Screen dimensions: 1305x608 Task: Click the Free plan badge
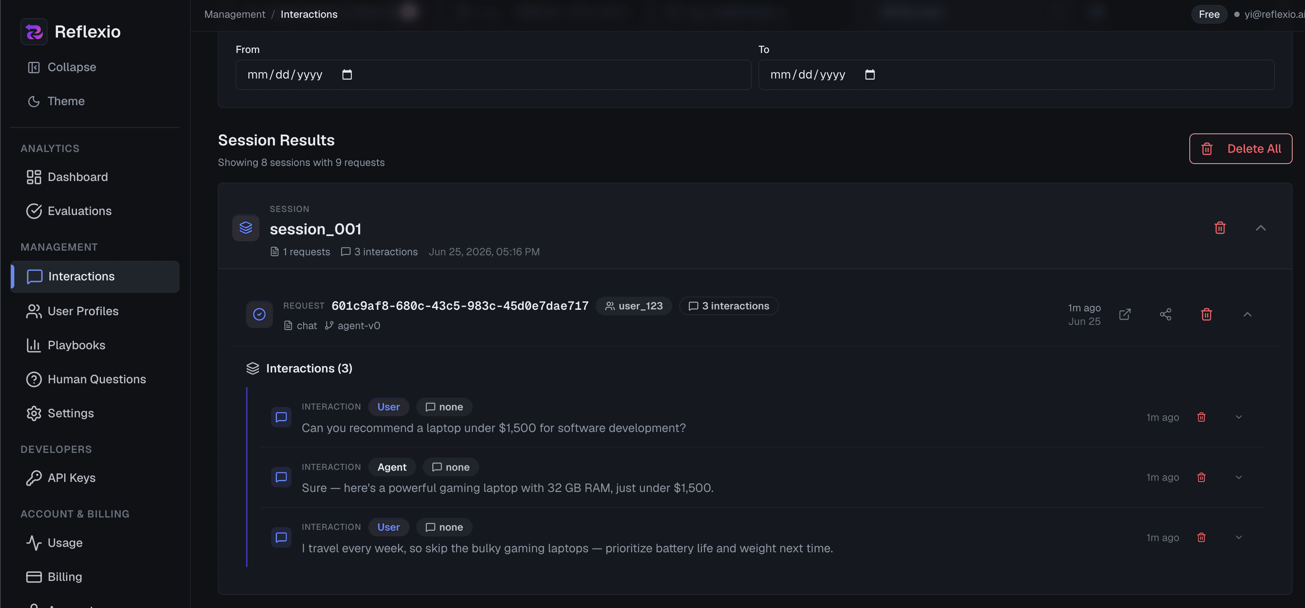tap(1209, 14)
